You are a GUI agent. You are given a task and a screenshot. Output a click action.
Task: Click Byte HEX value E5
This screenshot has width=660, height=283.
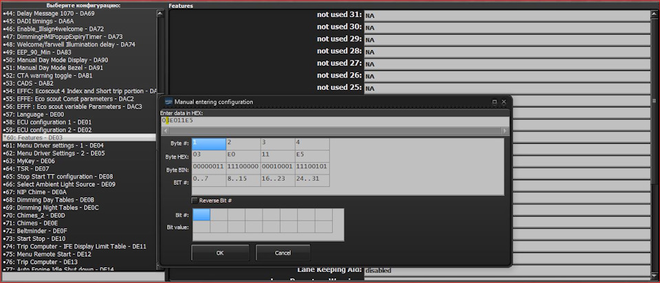click(x=312, y=156)
